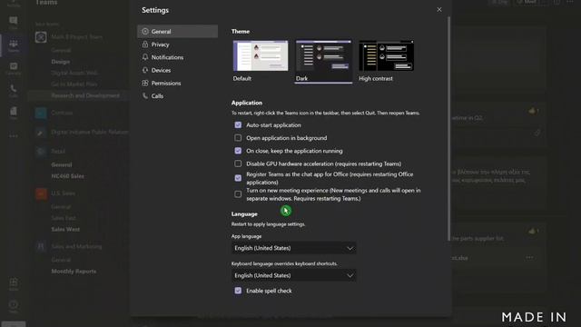Select the Research and Development channel
Screen dimensions: 581x327
(x=85, y=95)
